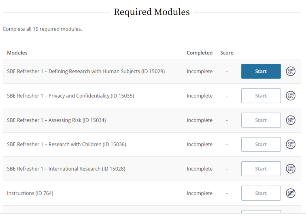
Task: Select 'SBE Refresher 1 – Defining Research with Human Subjects' text
Action: 73,71
